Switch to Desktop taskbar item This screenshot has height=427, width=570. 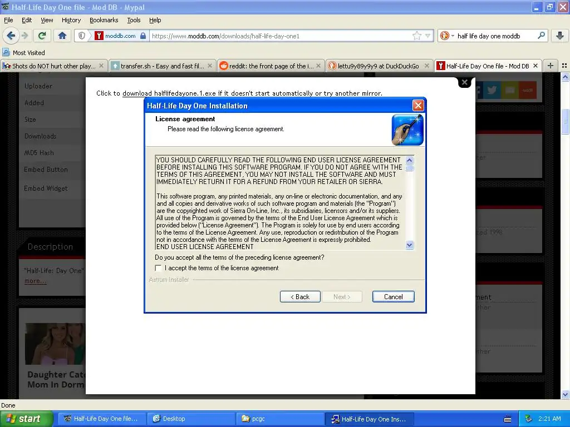click(x=191, y=419)
